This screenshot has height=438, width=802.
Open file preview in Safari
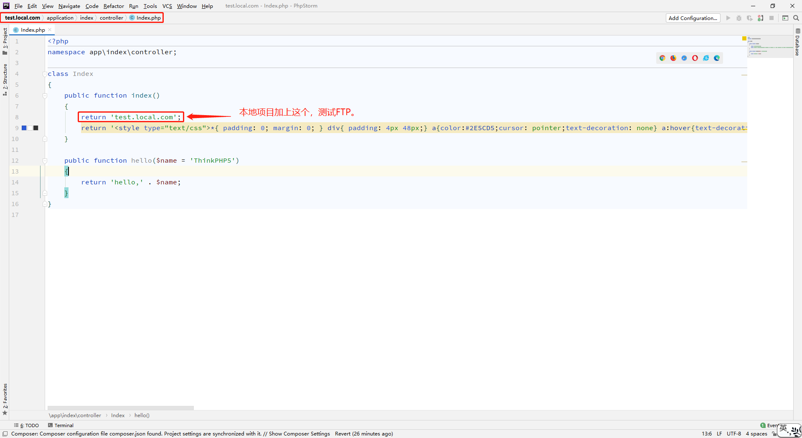tap(684, 58)
